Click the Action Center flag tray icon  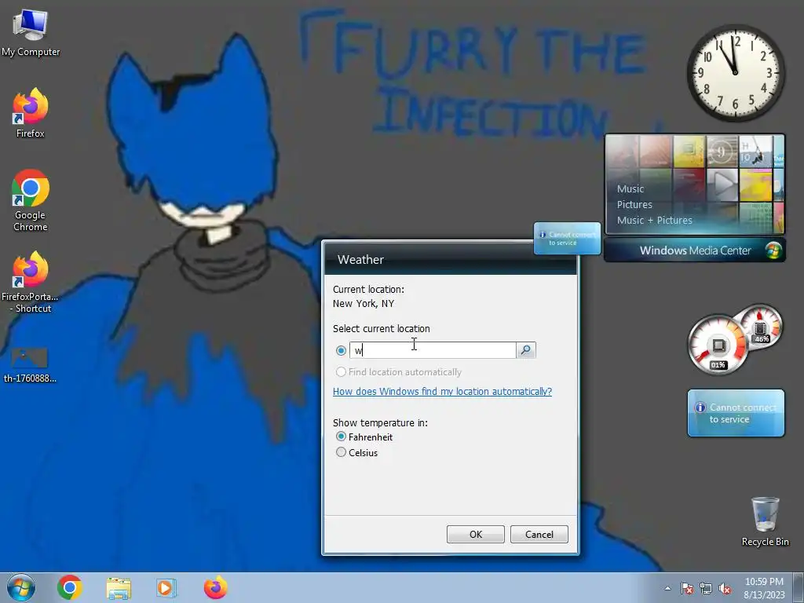pyautogui.click(x=686, y=588)
